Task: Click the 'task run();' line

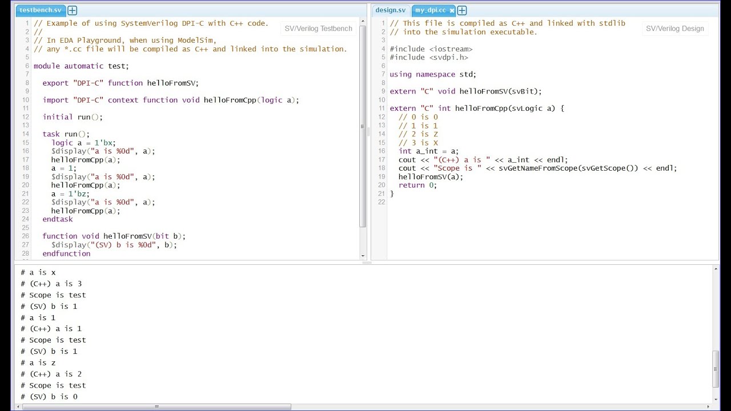Action: coord(66,134)
